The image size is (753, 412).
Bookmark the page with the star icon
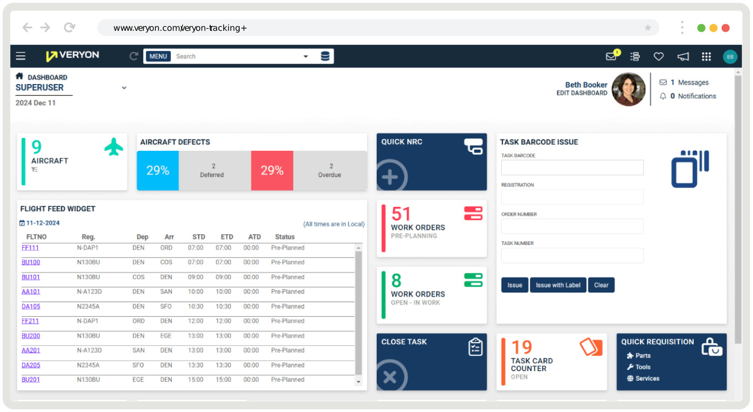[x=648, y=27]
